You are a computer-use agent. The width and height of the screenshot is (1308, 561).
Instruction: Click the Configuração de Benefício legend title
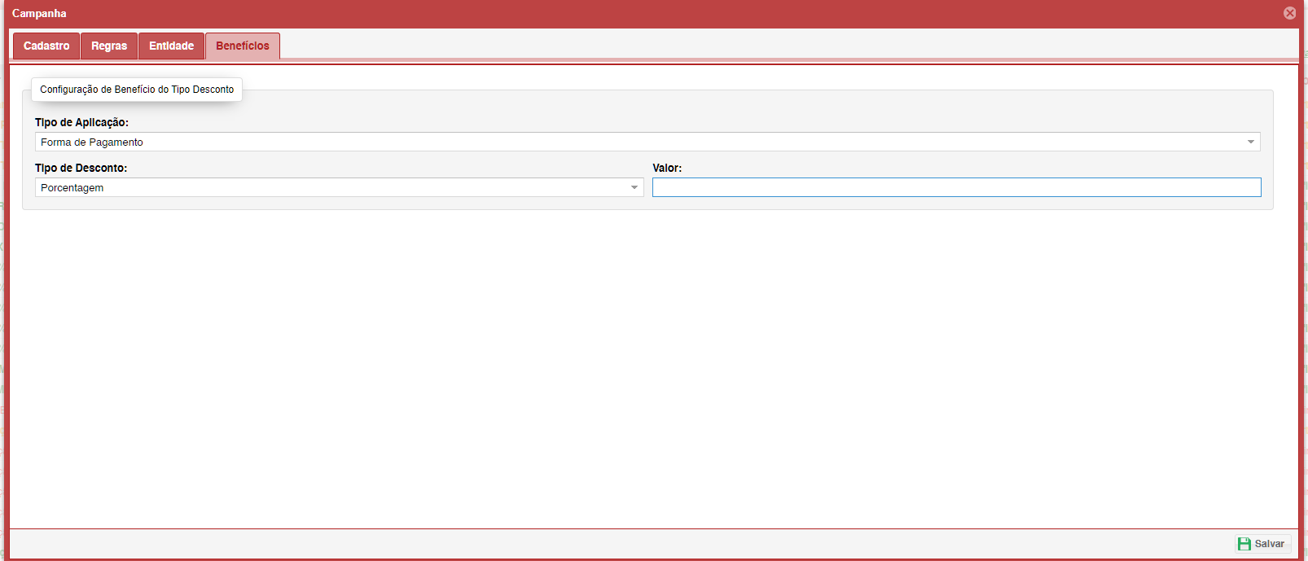coord(137,90)
